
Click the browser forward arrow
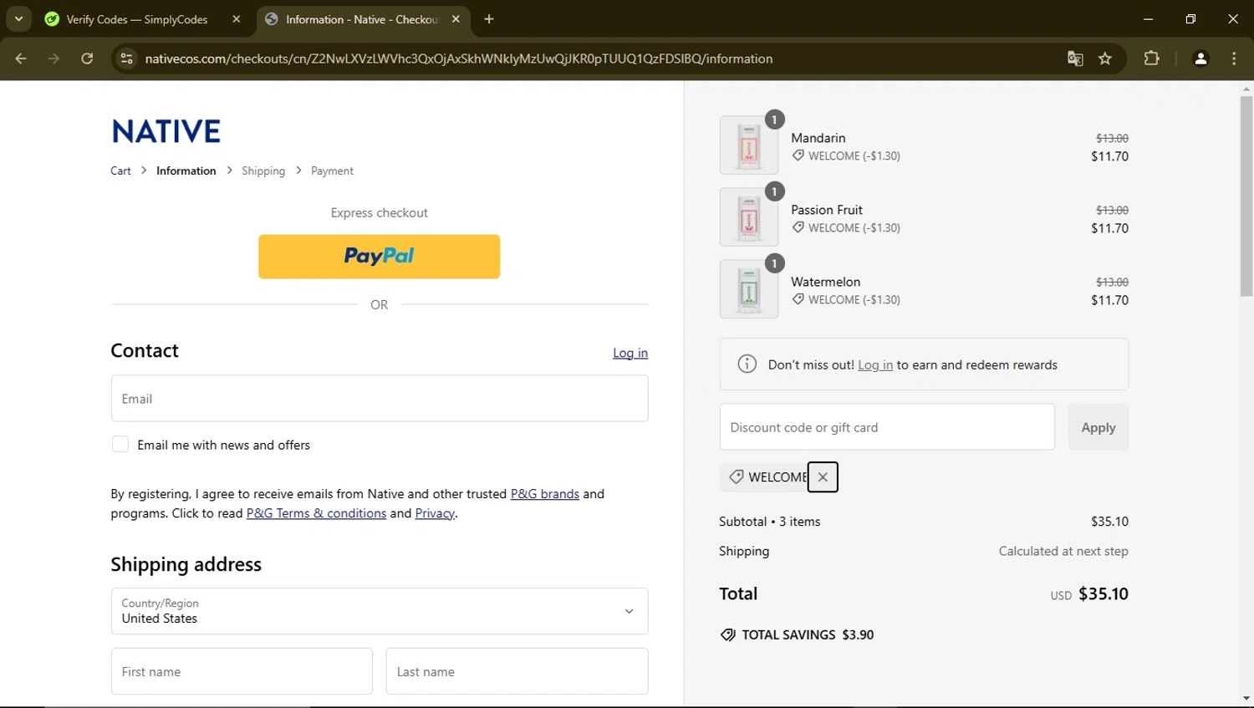[54, 59]
